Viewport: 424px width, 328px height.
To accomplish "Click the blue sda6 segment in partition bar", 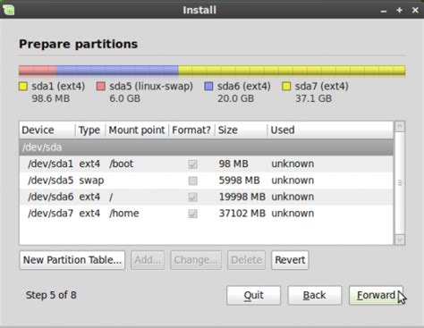I will 117,71.
